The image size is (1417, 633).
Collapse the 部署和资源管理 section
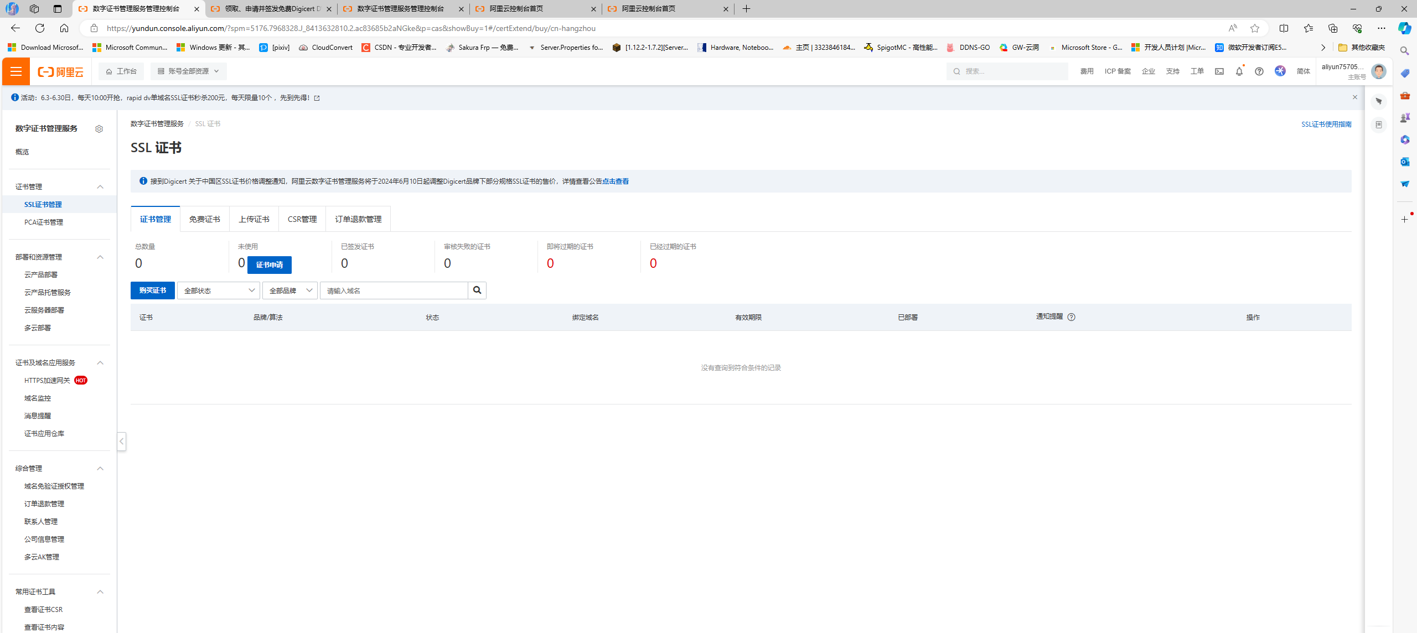point(100,257)
